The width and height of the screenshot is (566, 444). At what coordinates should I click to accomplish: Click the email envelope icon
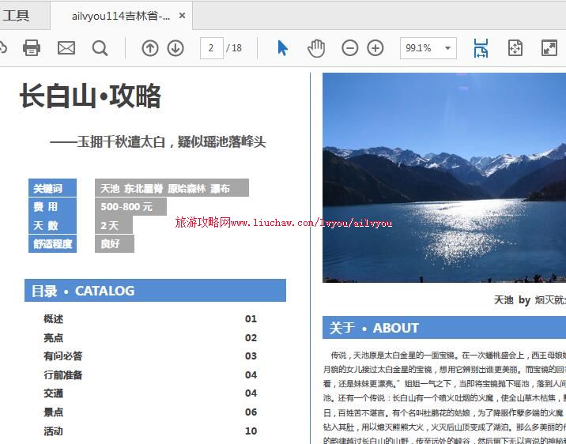click(x=66, y=48)
